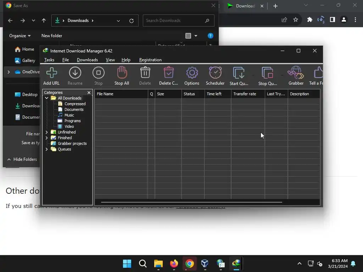Collapse the All Downloads tree node

pyautogui.click(x=46, y=98)
